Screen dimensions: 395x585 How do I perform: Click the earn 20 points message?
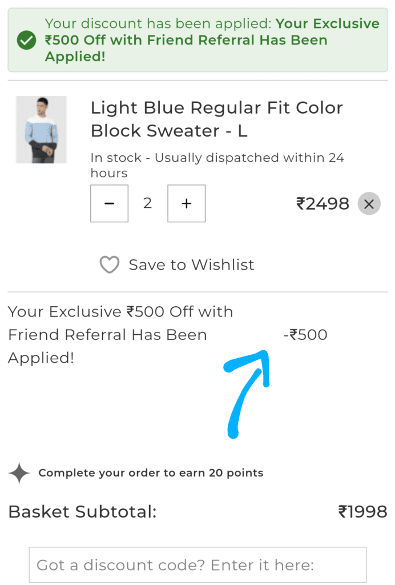(x=151, y=473)
